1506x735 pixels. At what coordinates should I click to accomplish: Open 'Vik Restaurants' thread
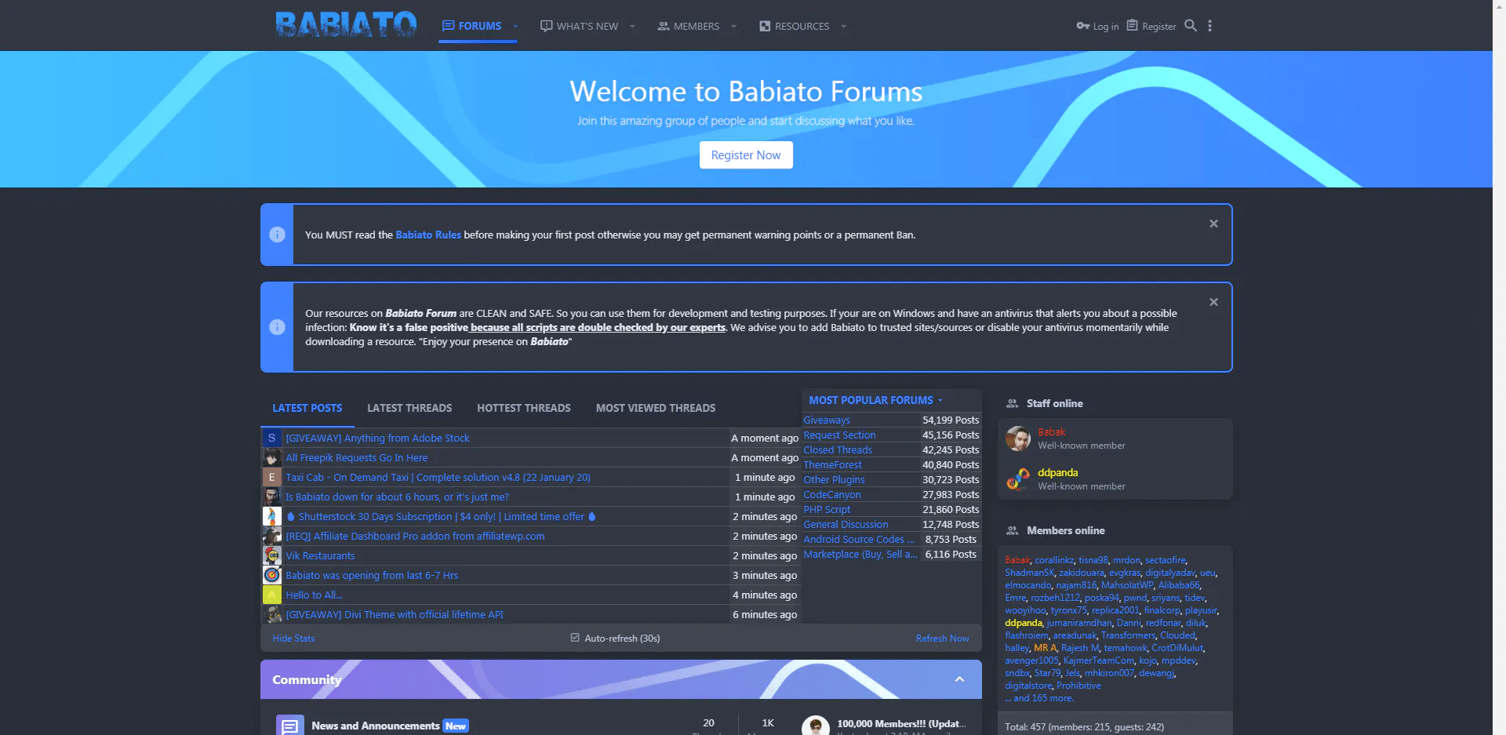[x=320, y=555]
